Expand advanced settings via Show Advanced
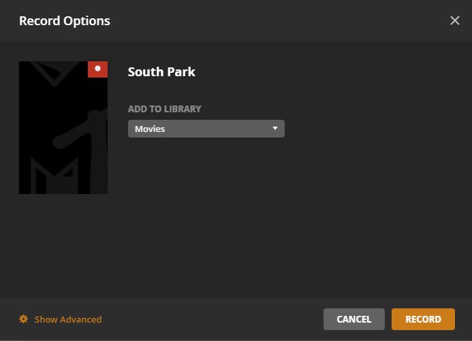The image size is (472, 341). pos(67,319)
